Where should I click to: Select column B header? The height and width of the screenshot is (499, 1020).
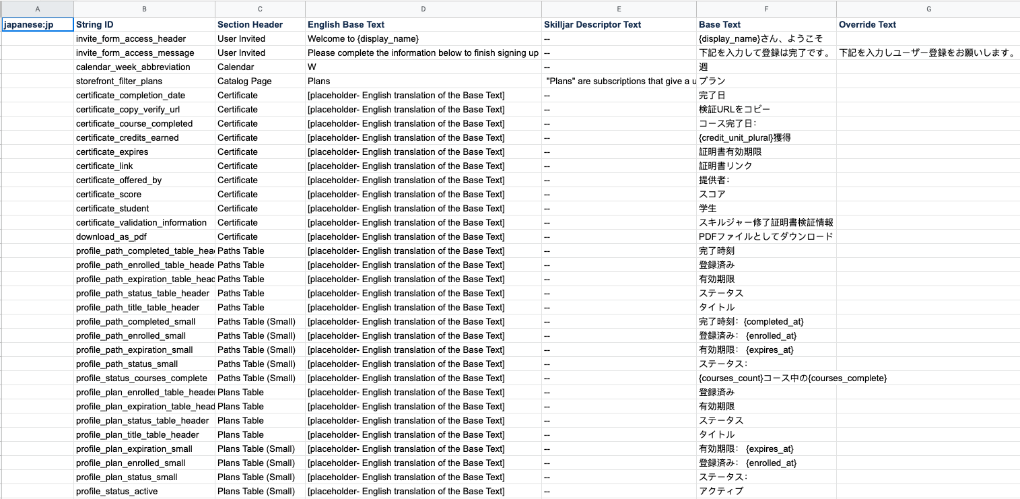(145, 9)
